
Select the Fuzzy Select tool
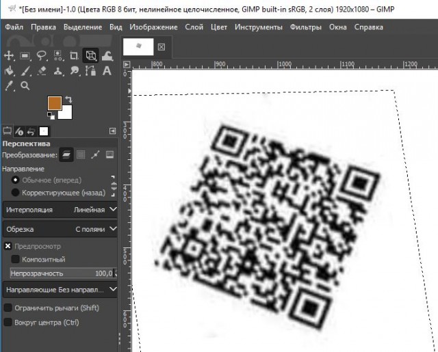tap(57, 55)
